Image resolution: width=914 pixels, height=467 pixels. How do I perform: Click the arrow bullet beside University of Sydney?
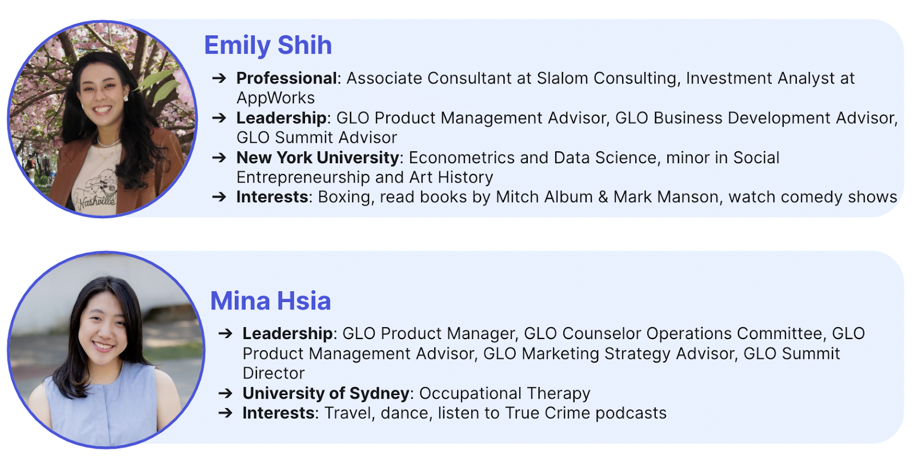(x=226, y=393)
